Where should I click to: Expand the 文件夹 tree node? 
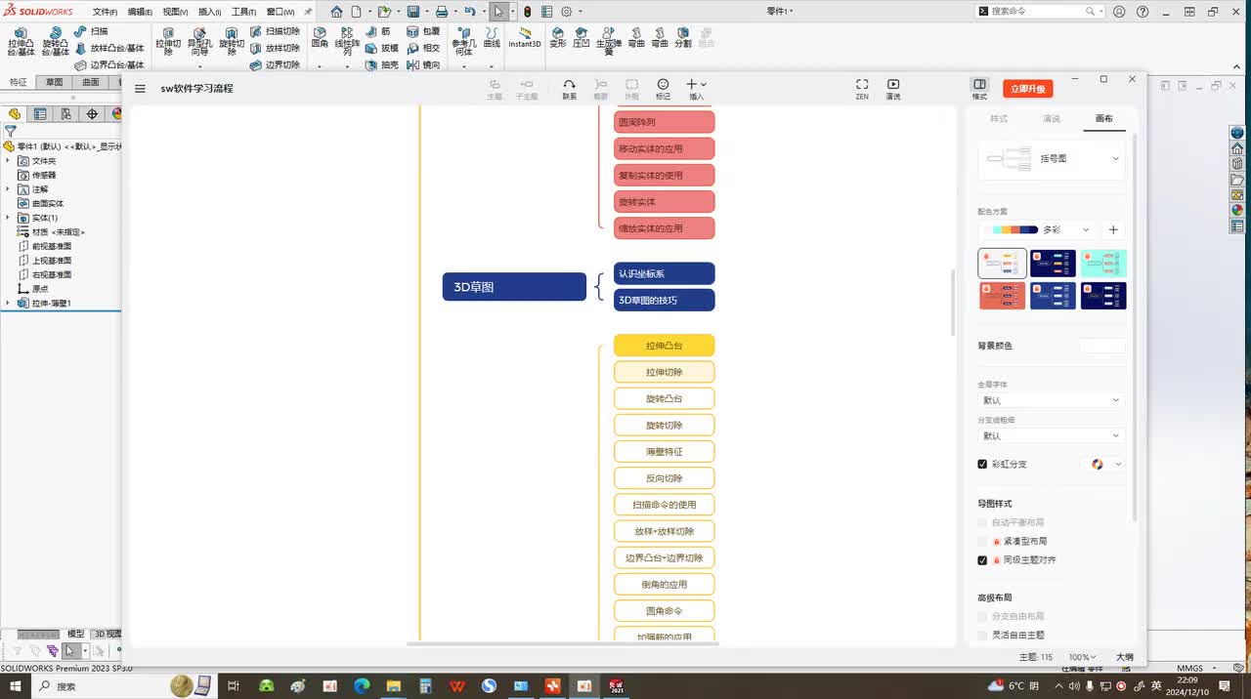click(8, 160)
